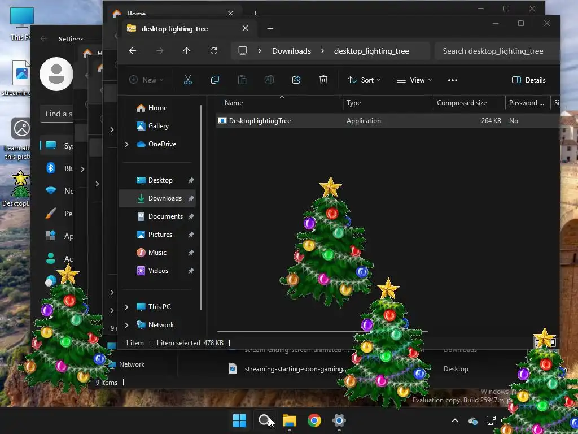Click the PC monitor icon in address bar

pos(243,51)
